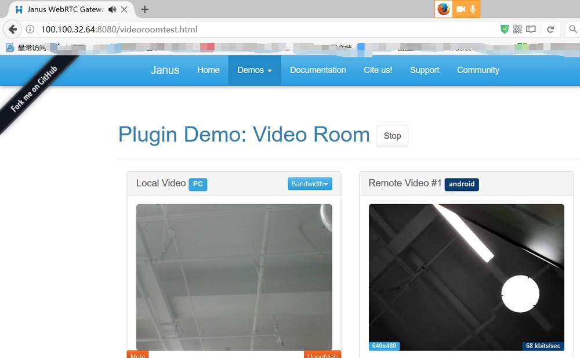The width and height of the screenshot is (580, 358).
Task: Click the microphone sharing indicator icon
Action: click(x=473, y=9)
